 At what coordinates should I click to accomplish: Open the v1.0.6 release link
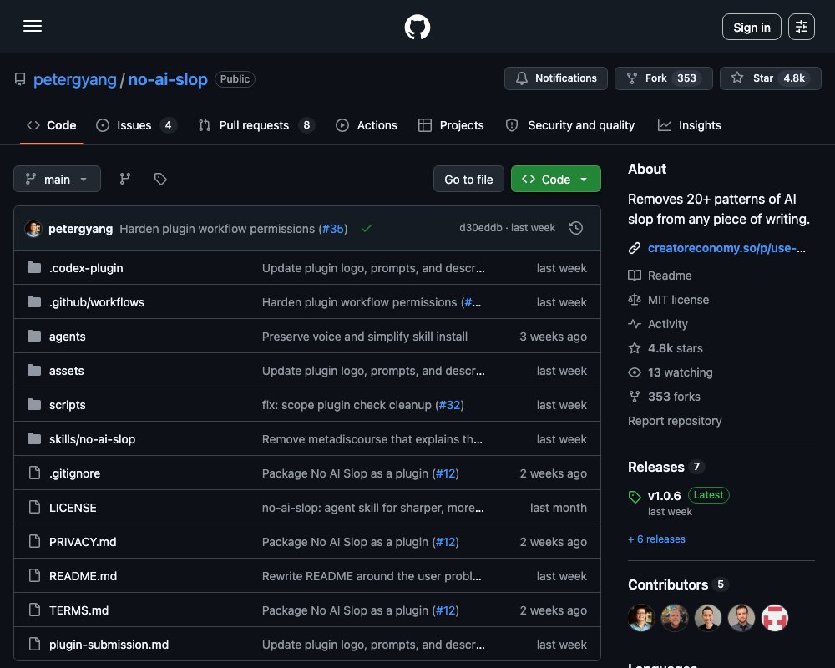[664, 496]
